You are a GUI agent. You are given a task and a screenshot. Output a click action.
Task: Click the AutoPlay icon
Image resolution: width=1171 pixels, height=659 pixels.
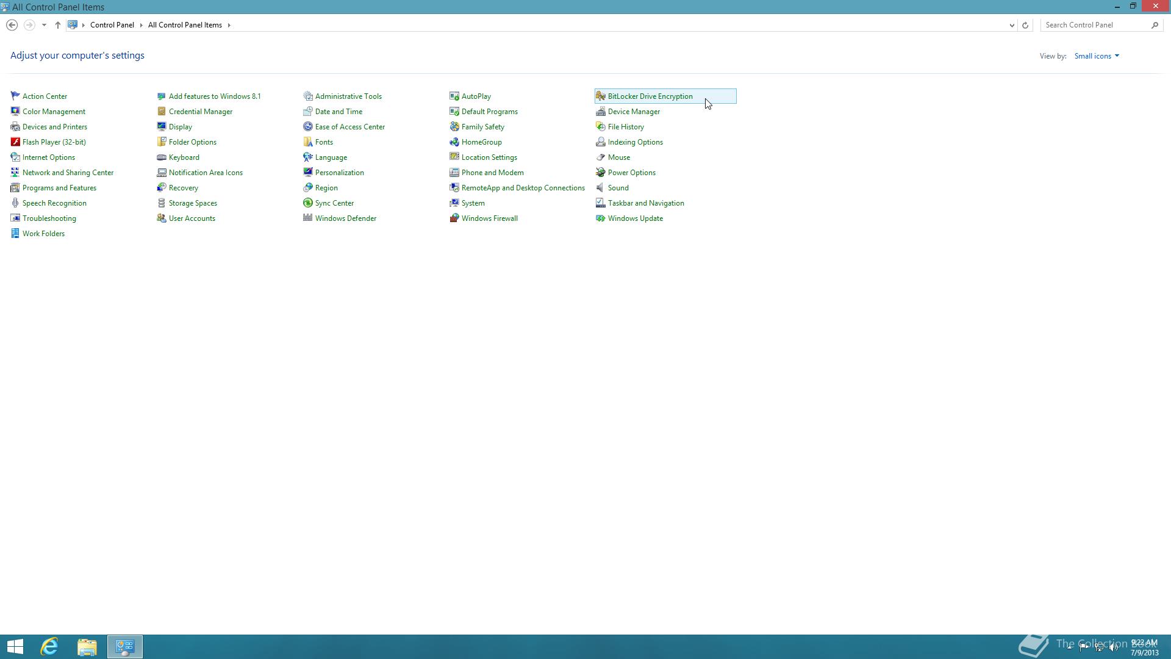(454, 96)
